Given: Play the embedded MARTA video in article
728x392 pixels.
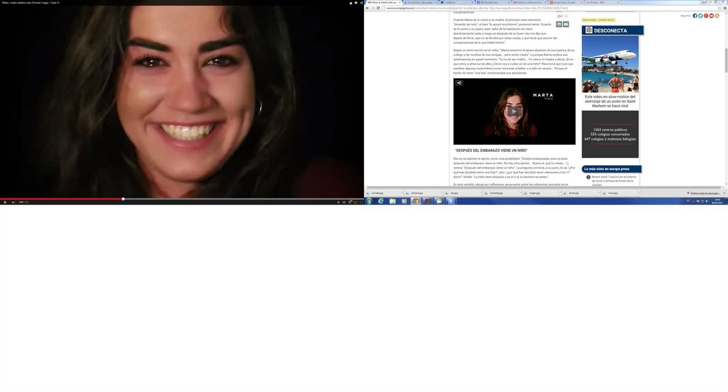Looking at the screenshot, I should [514, 112].
